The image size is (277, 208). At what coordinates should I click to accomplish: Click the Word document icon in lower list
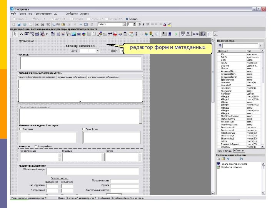pos(219,164)
